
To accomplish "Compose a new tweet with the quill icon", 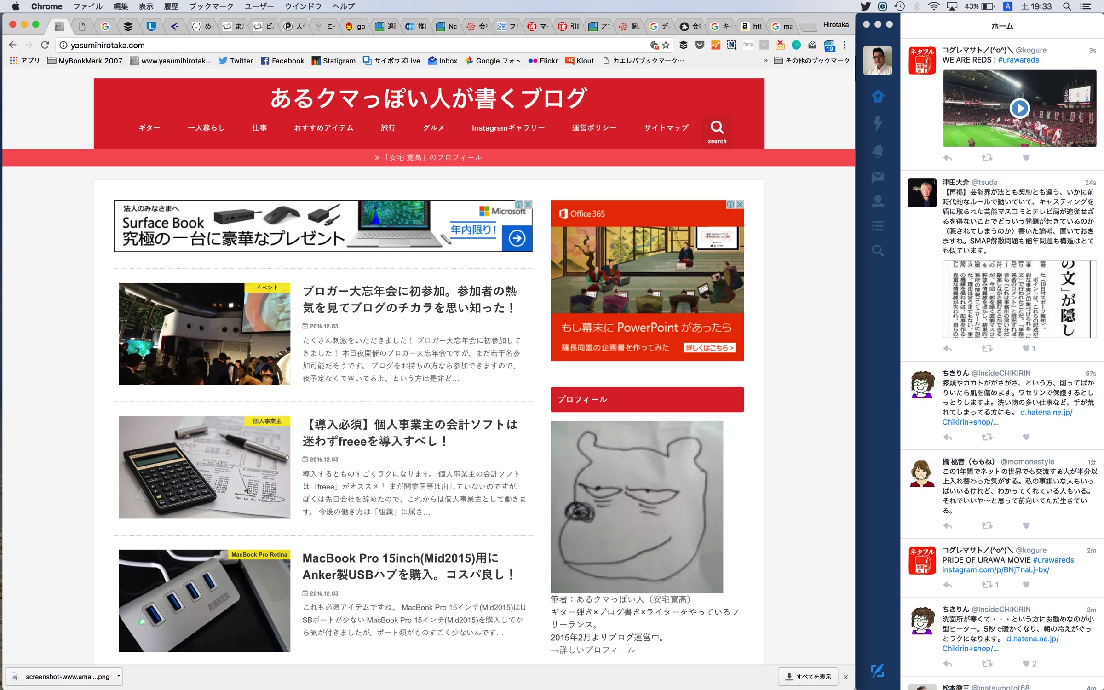I will pos(878,671).
